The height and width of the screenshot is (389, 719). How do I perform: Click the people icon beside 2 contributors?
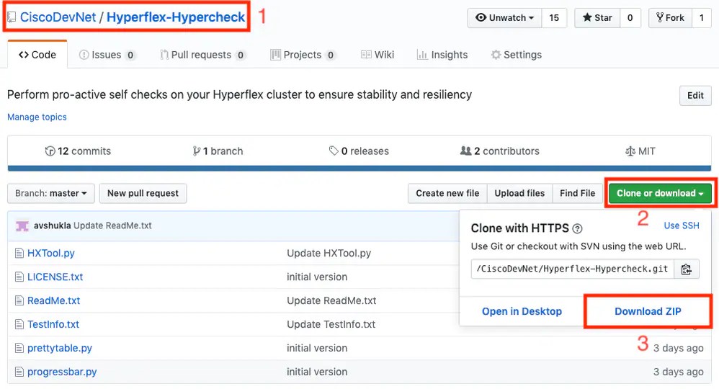pyautogui.click(x=465, y=151)
